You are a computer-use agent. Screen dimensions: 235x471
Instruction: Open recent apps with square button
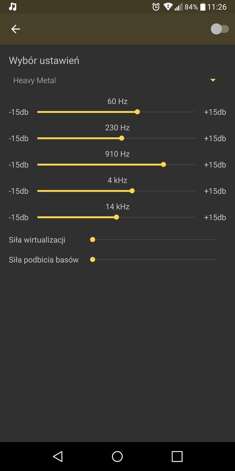(177, 456)
